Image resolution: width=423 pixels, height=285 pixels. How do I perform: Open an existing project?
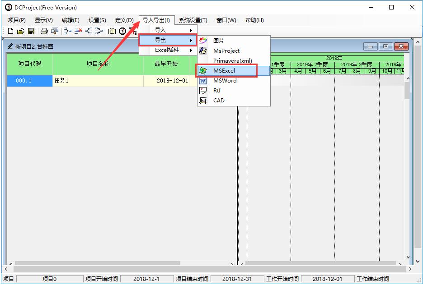coord(21,31)
